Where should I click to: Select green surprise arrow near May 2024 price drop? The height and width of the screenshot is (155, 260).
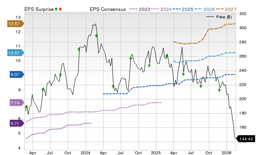point(113,86)
